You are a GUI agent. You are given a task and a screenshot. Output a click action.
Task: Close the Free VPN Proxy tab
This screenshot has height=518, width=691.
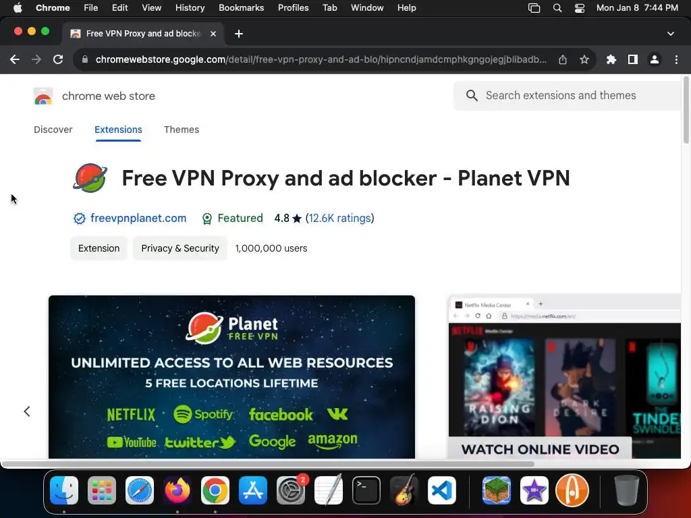[x=213, y=34]
